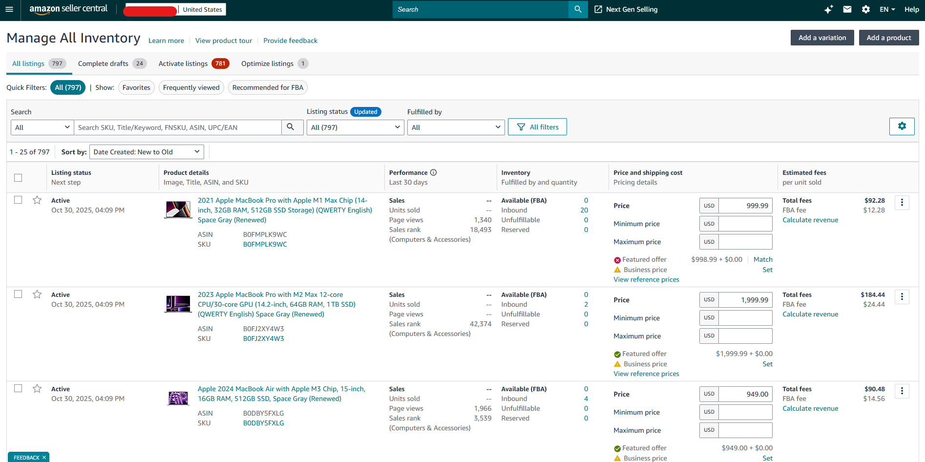Screen dimensions: 925x462
Task: Open Provide feedback link
Action: click(290, 41)
